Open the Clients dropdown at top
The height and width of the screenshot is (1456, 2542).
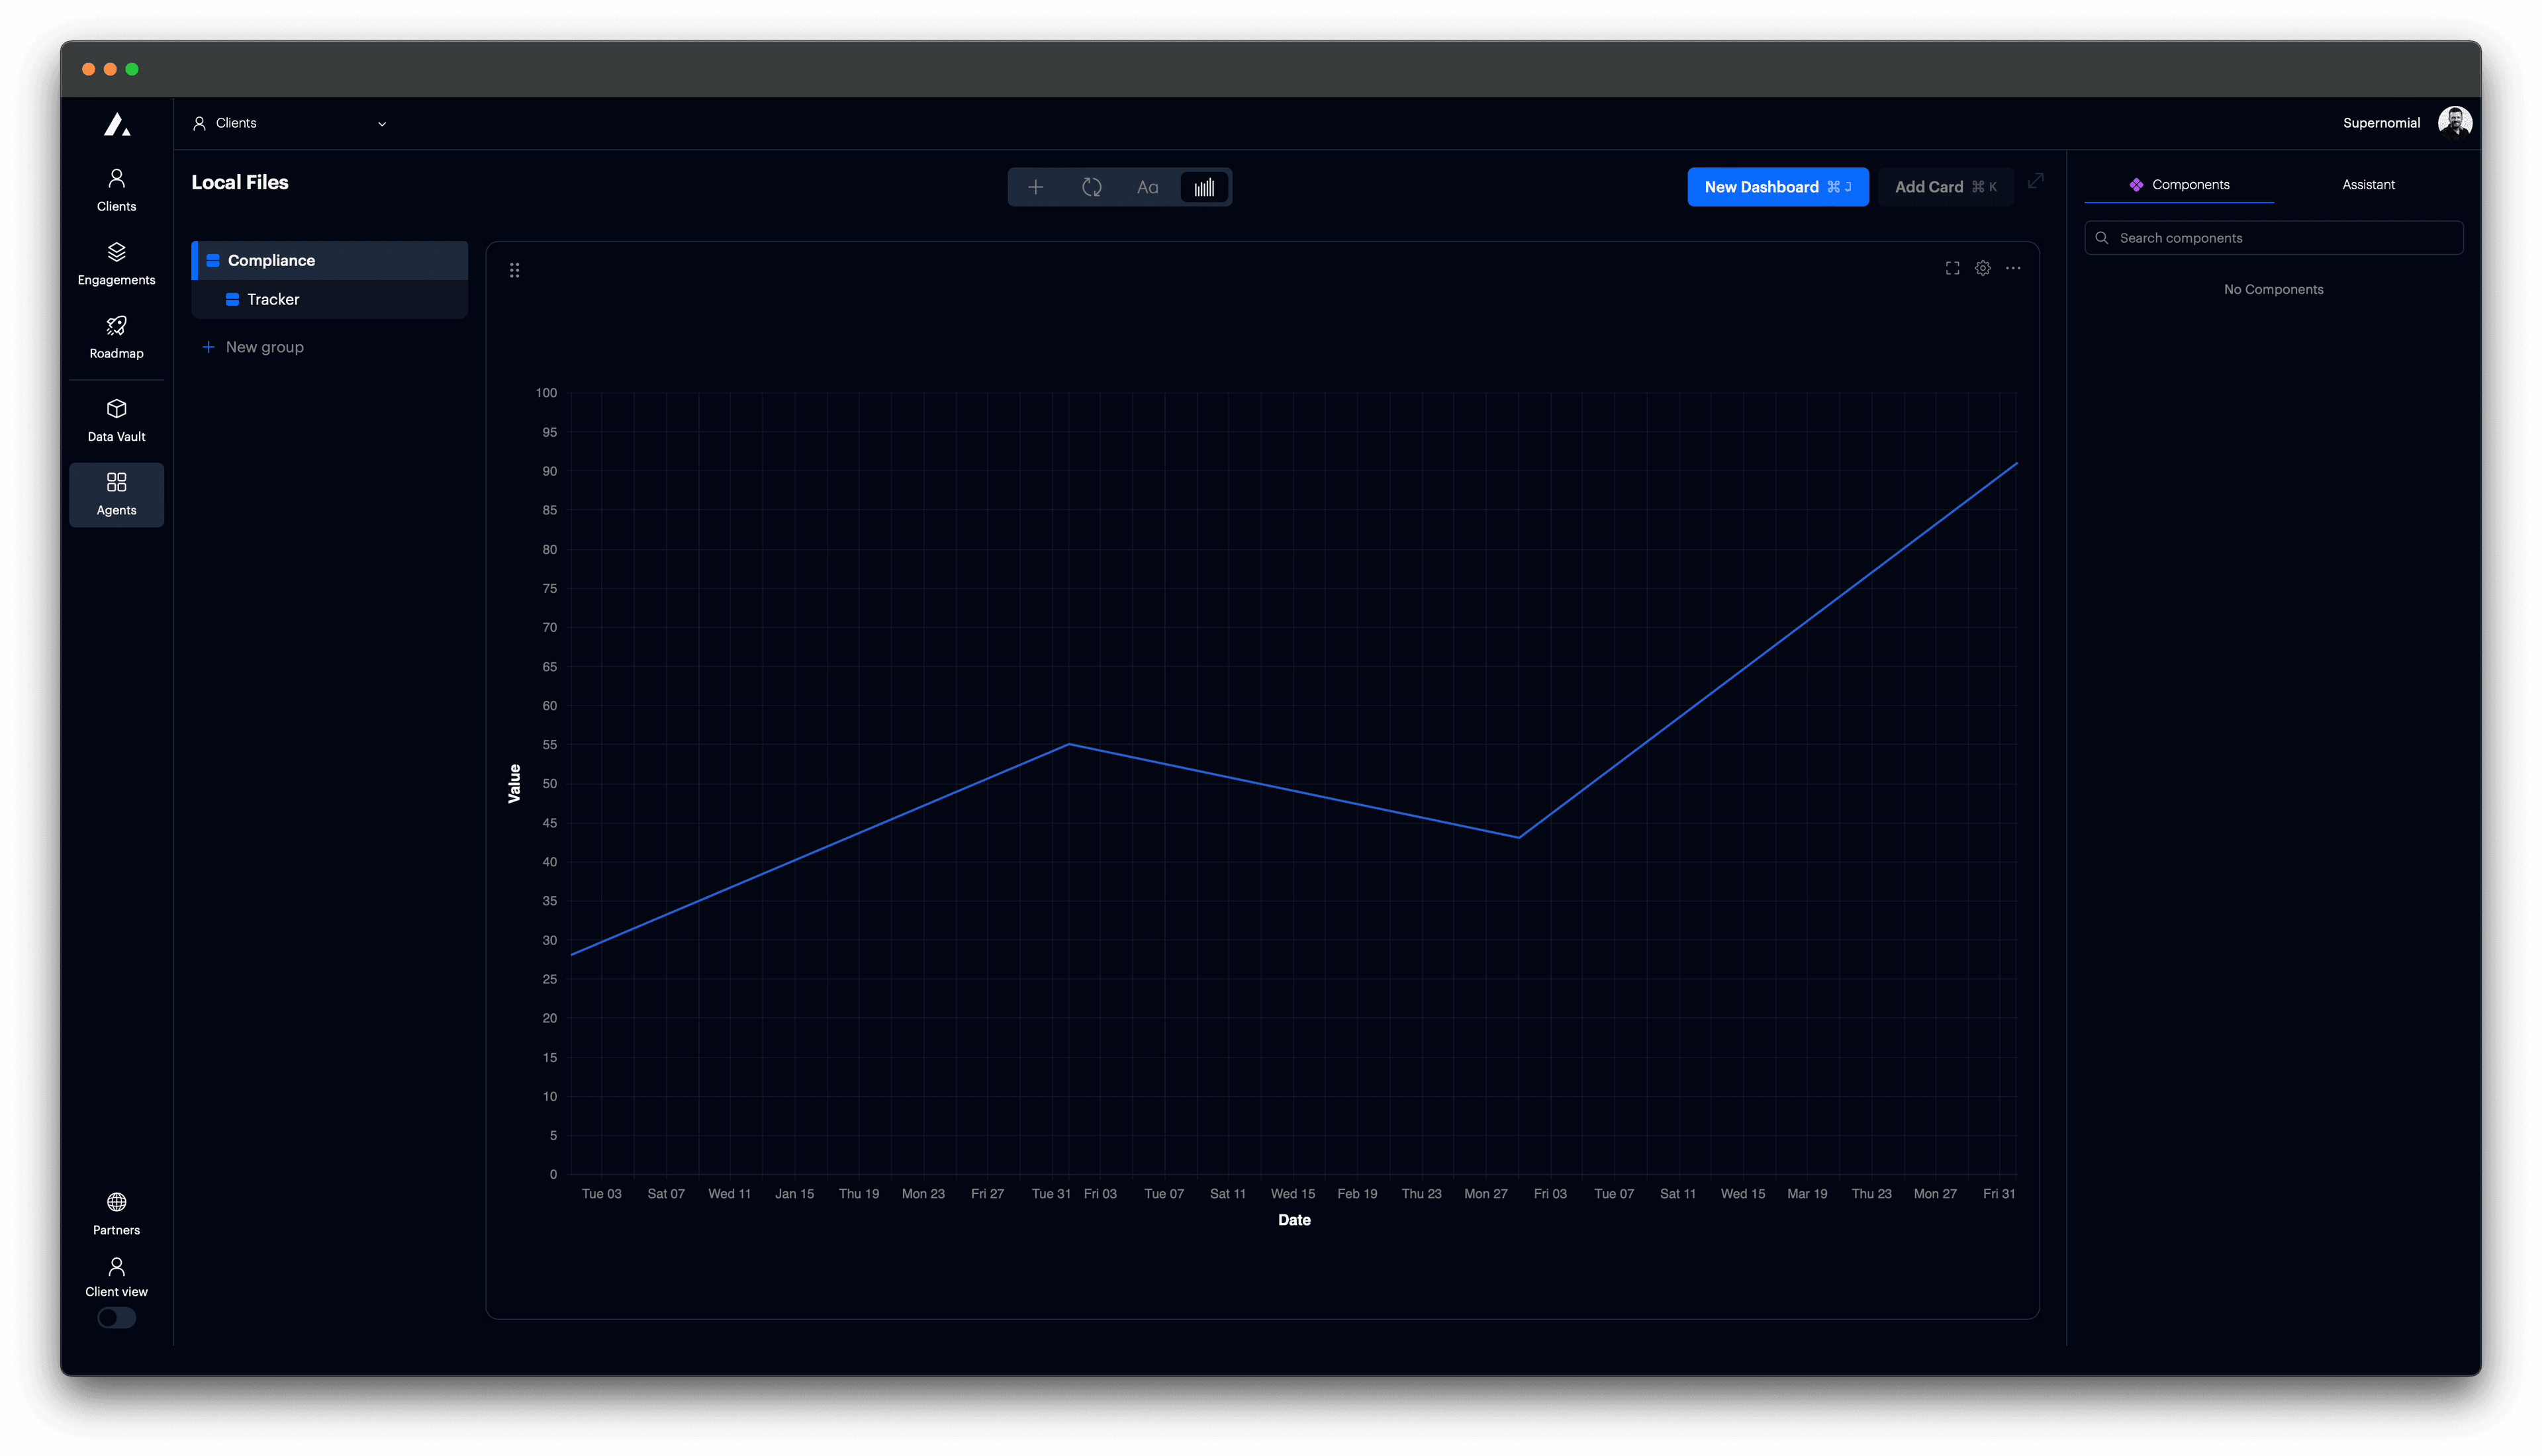click(289, 123)
